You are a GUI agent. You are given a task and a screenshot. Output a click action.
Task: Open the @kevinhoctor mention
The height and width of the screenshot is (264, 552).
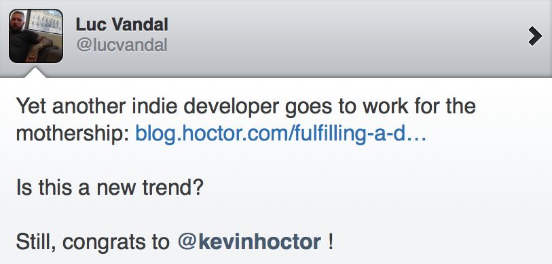(249, 242)
